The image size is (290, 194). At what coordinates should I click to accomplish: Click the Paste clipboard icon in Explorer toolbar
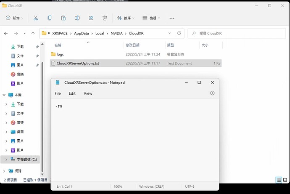tap(63, 18)
